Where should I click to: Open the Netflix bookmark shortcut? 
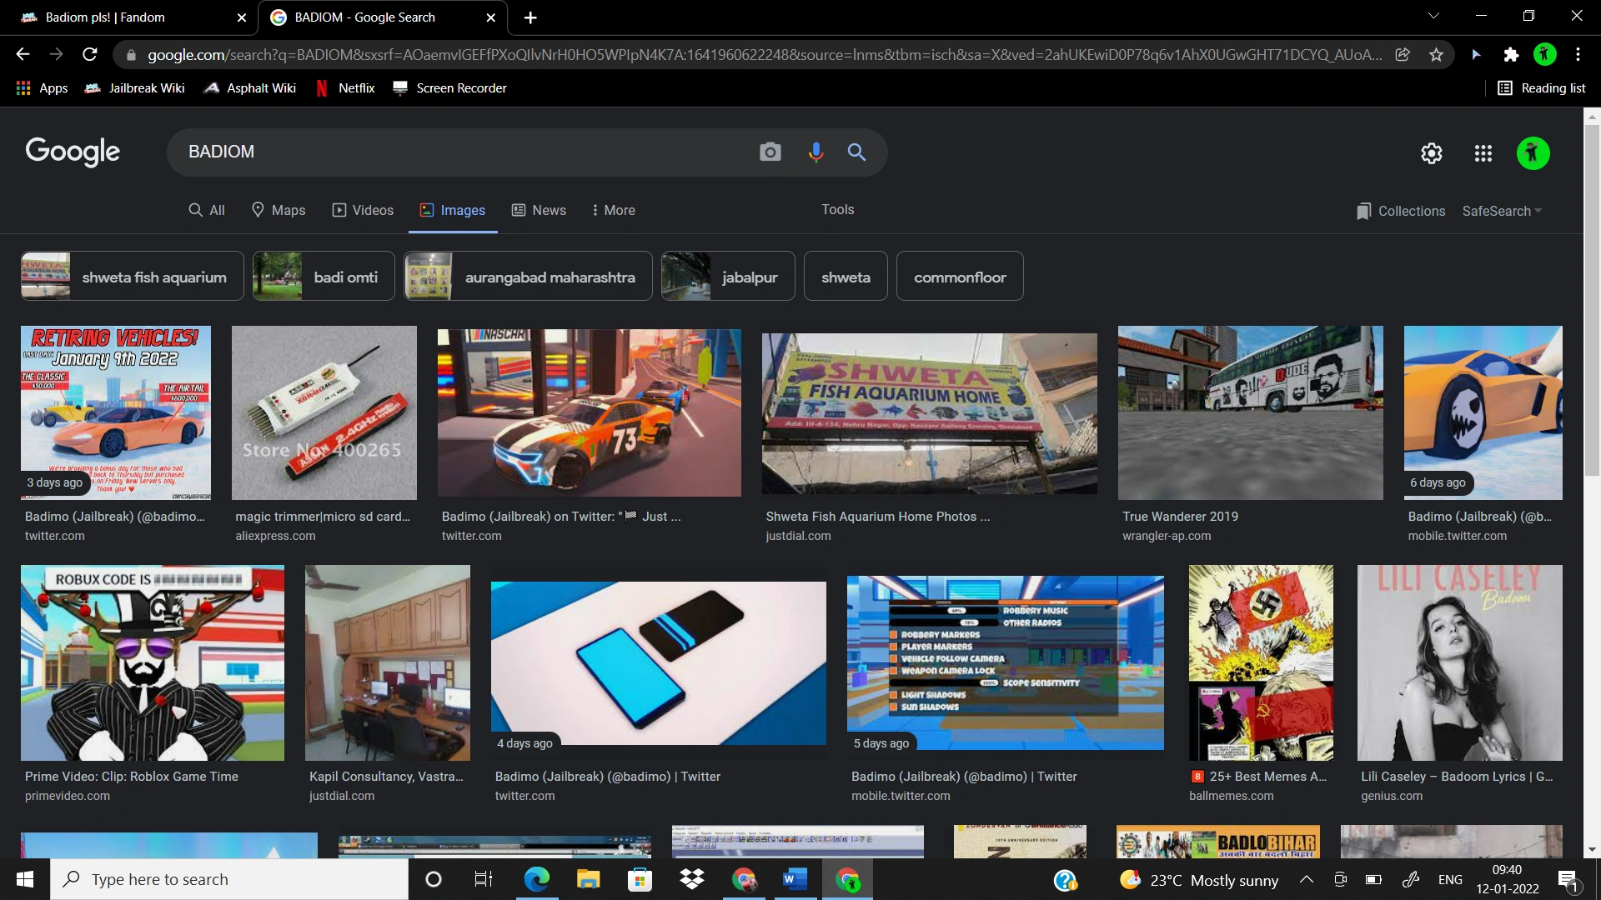(345, 87)
